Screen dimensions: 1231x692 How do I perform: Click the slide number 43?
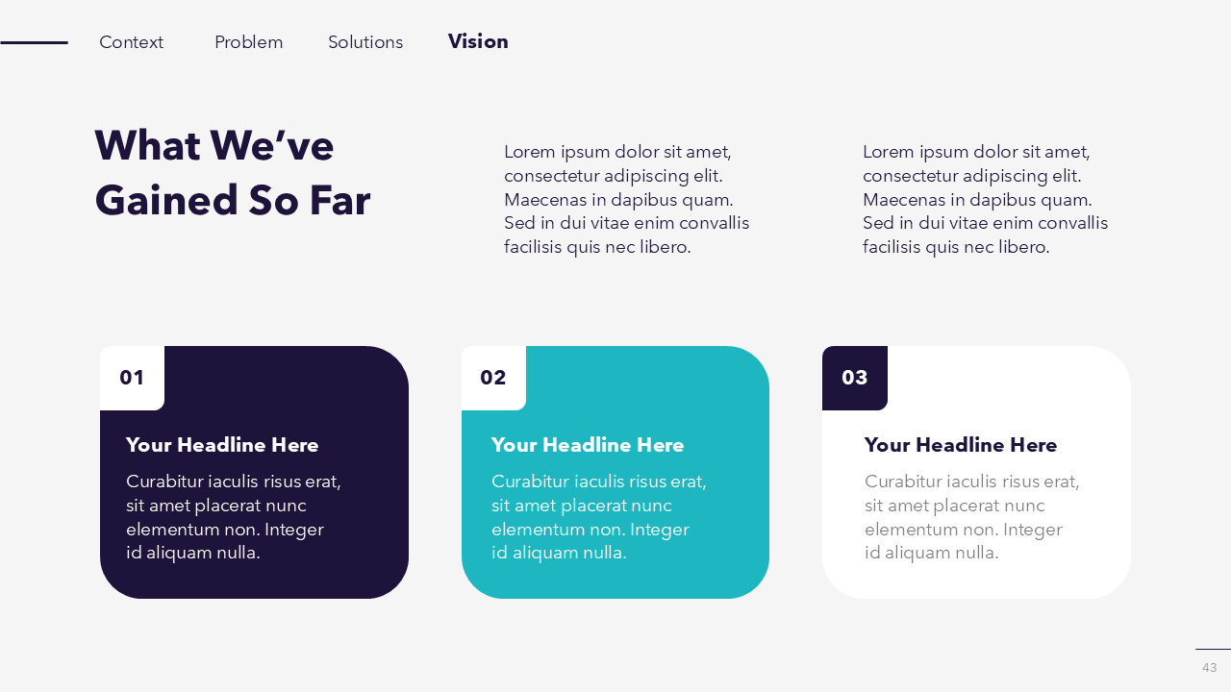1209,668
